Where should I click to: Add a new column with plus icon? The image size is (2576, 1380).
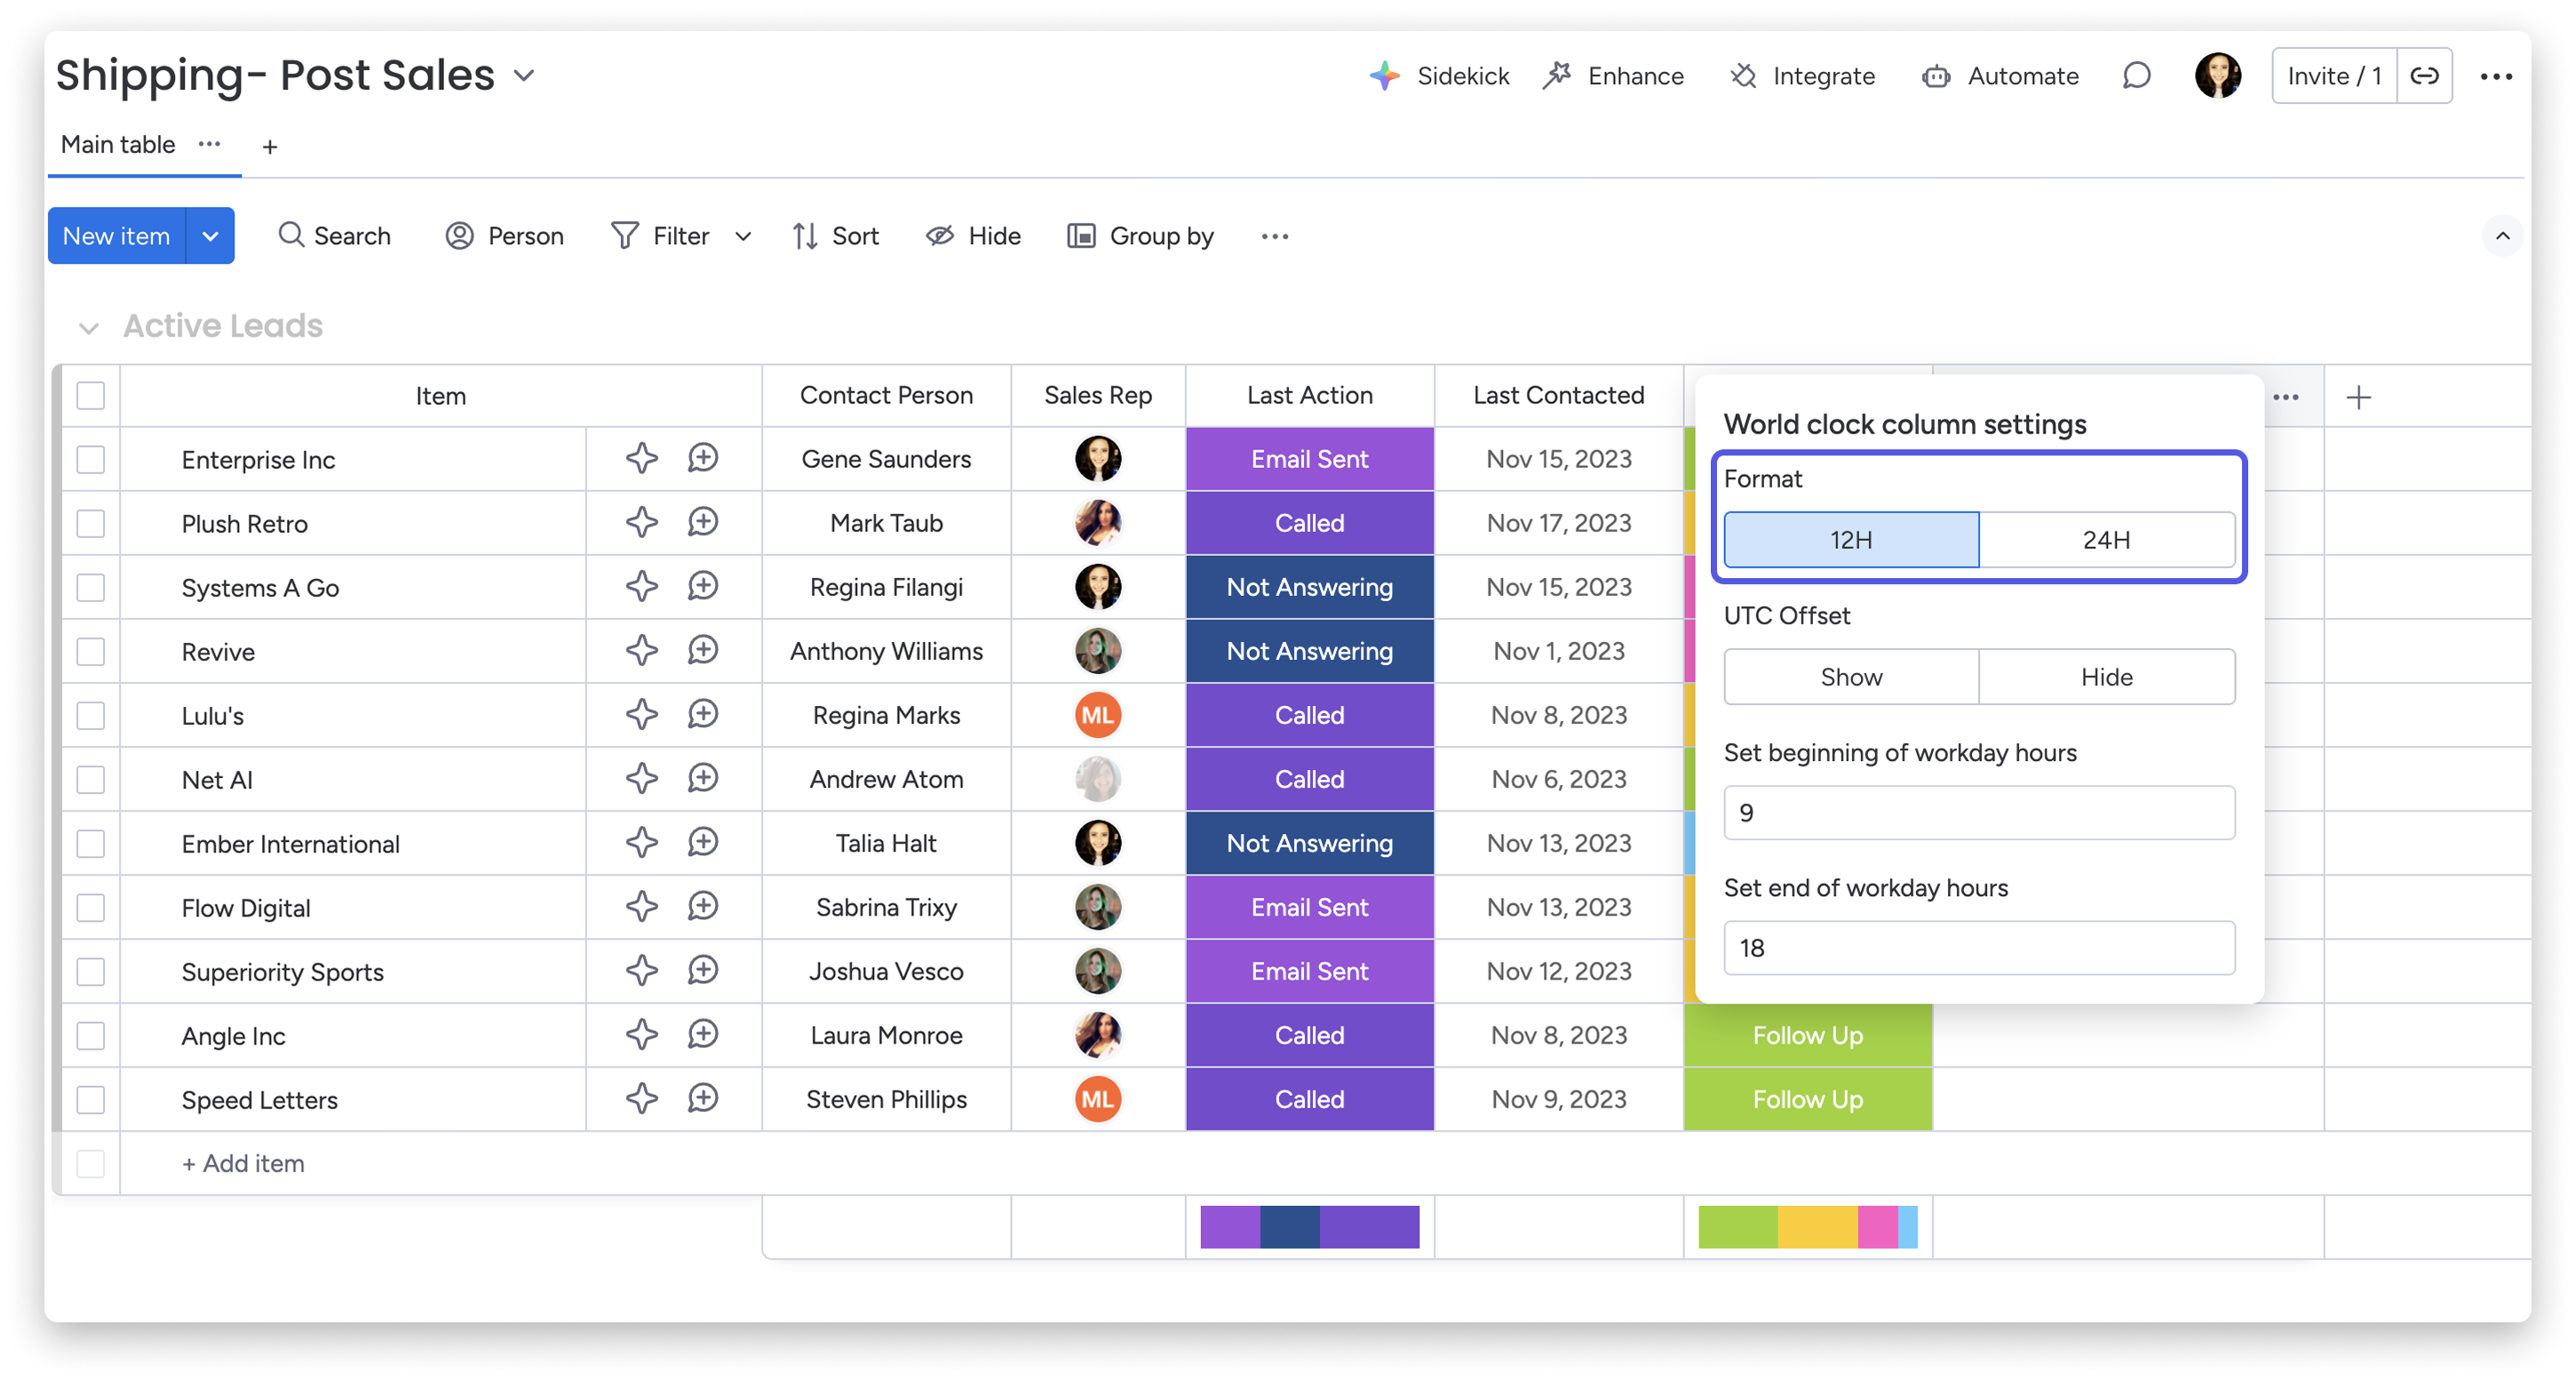click(x=2358, y=397)
